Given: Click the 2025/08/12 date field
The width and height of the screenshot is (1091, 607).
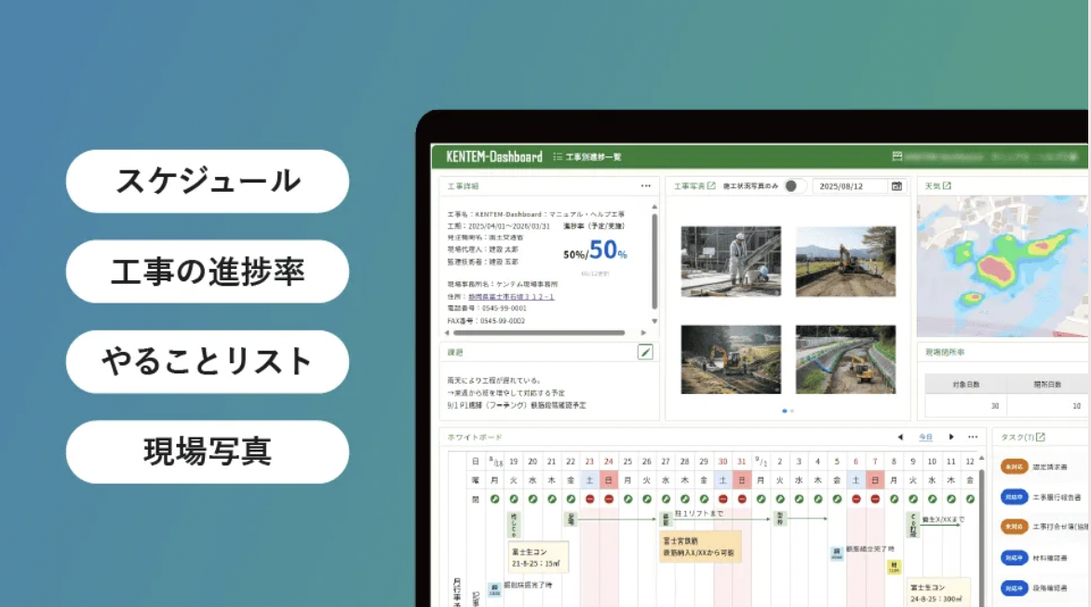Looking at the screenshot, I should (x=849, y=186).
